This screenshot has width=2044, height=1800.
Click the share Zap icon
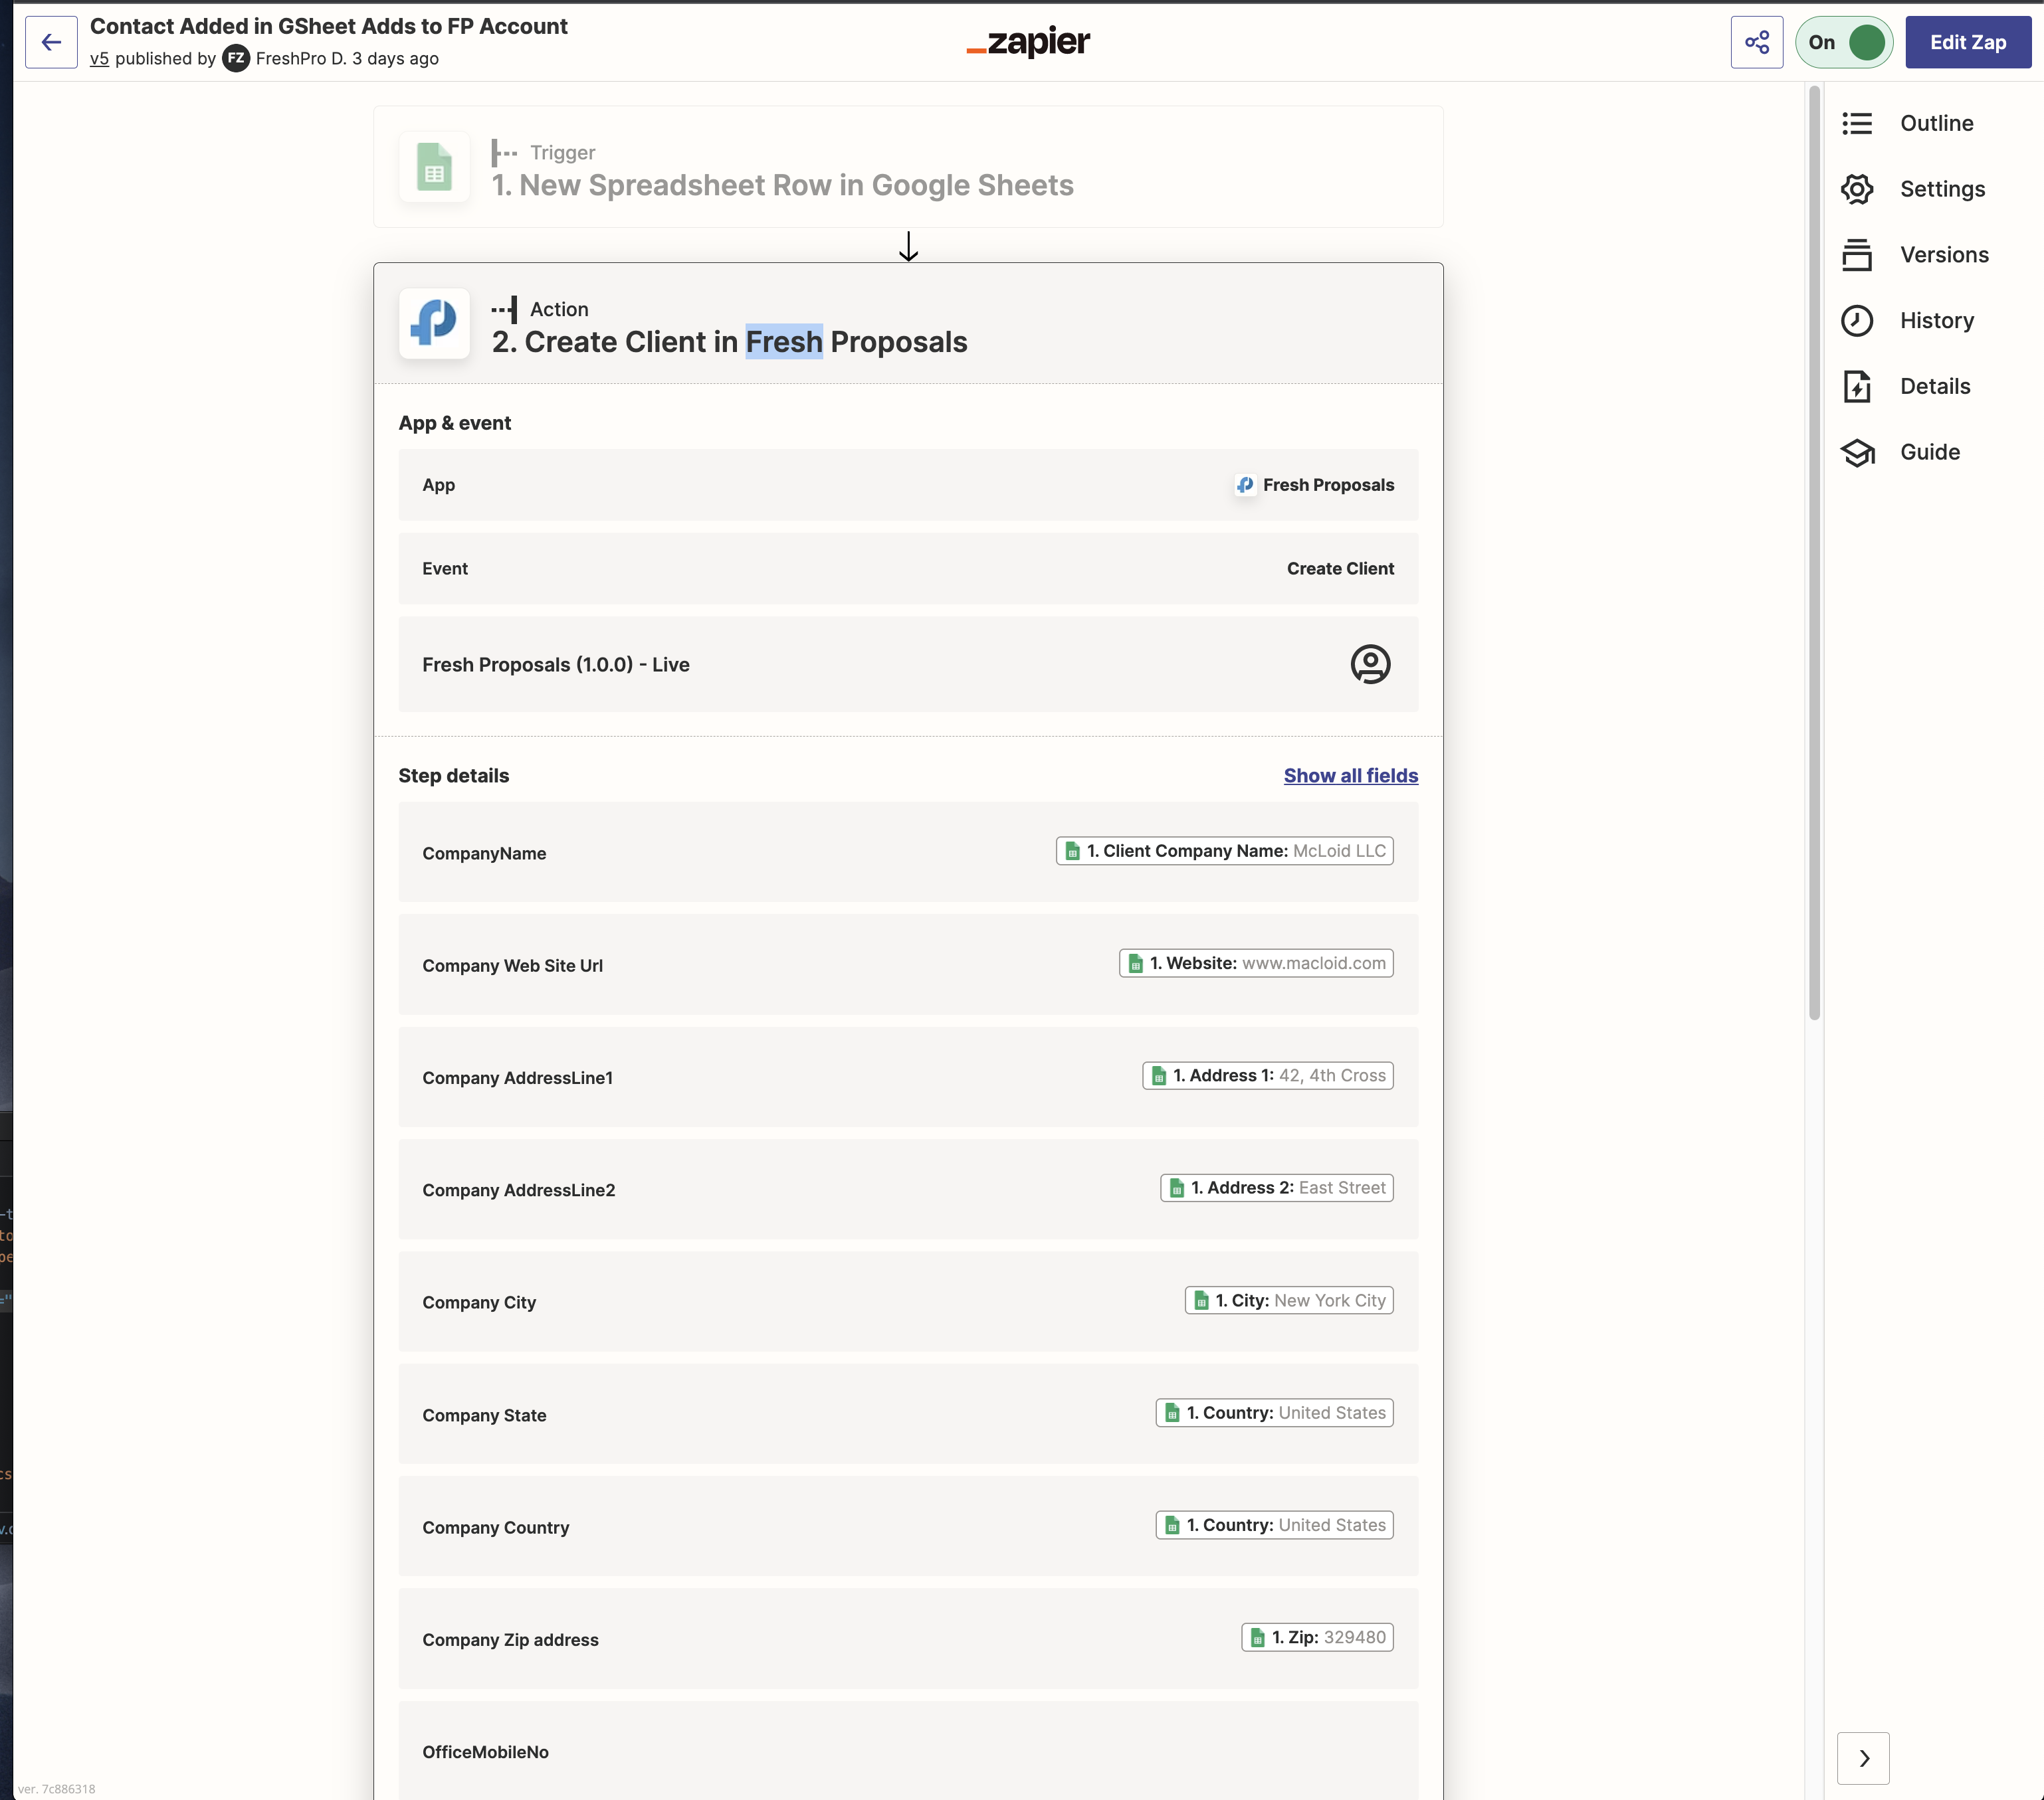(1756, 42)
